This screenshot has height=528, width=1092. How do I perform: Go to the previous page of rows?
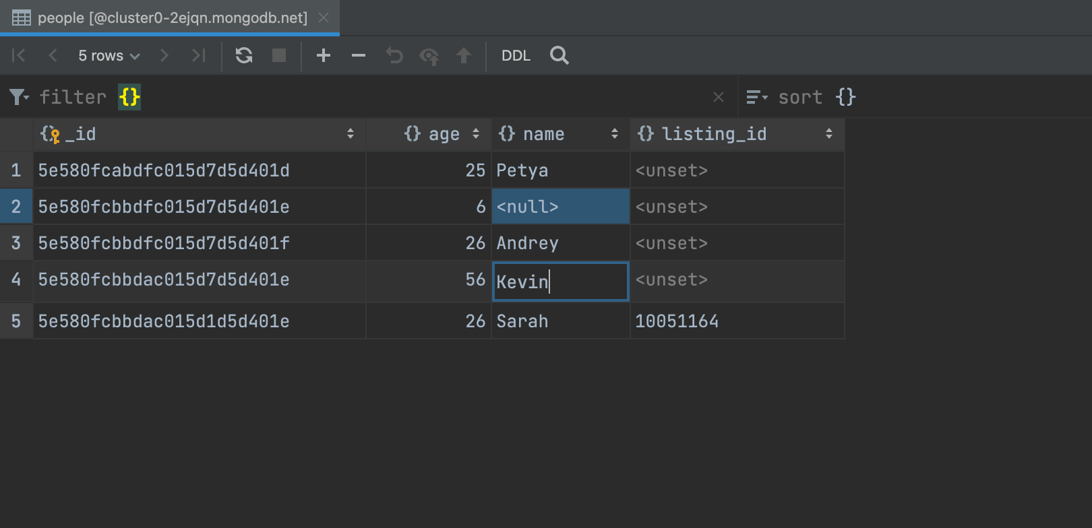[x=53, y=55]
